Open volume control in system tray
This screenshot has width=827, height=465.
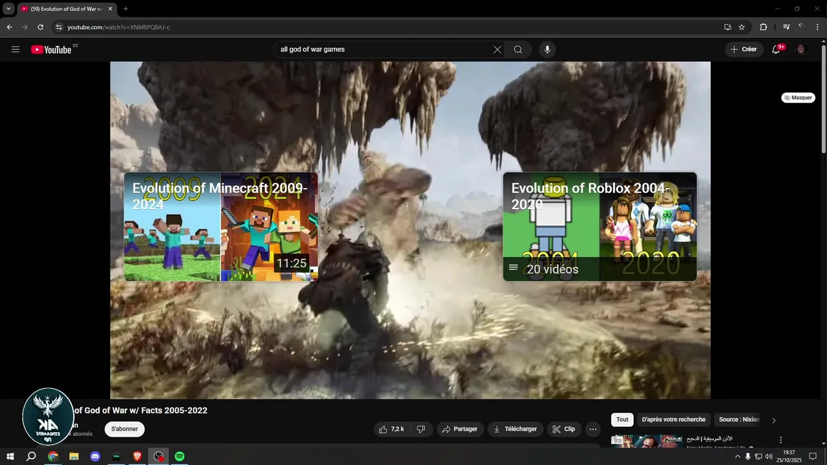(x=769, y=457)
